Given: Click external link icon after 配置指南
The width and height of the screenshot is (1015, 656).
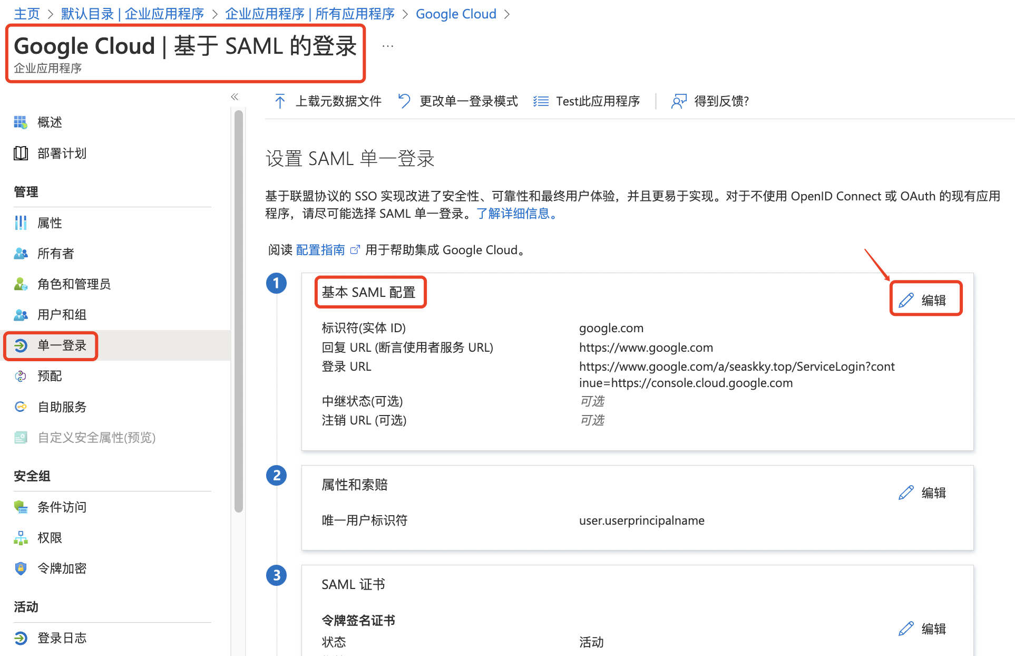Looking at the screenshot, I should click(x=355, y=250).
